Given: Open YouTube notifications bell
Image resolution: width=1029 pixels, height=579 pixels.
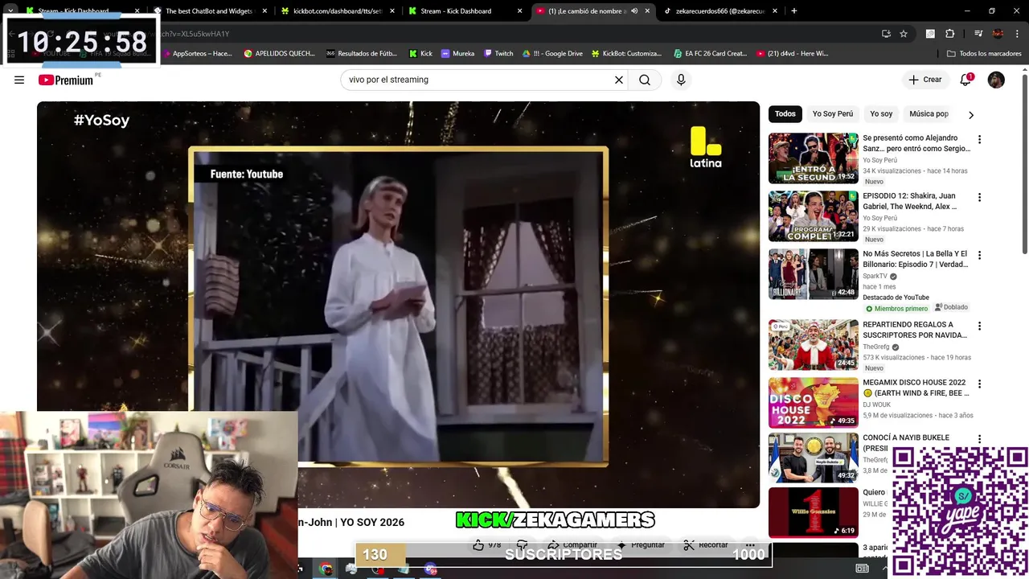Looking at the screenshot, I should [965, 80].
